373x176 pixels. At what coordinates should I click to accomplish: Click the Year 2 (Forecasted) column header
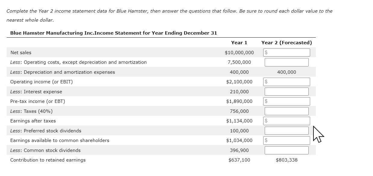[286, 42]
